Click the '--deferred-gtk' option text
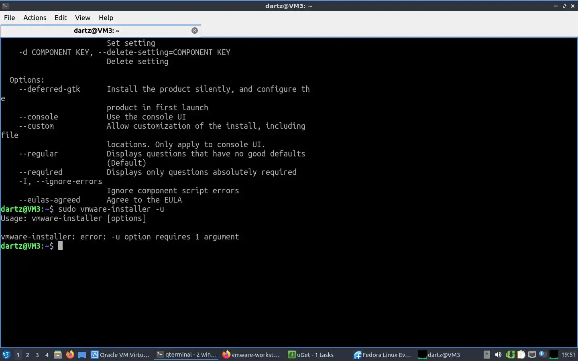Image resolution: width=578 pixels, height=361 pixels. click(x=49, y=89)
